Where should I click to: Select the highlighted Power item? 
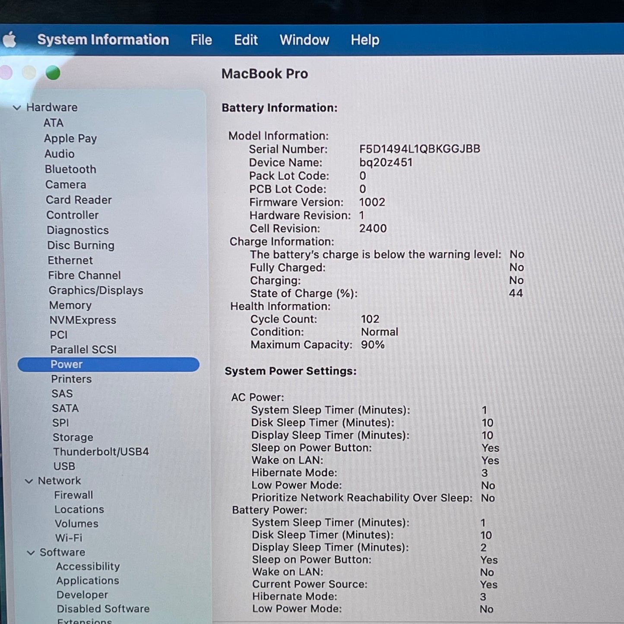108,364
